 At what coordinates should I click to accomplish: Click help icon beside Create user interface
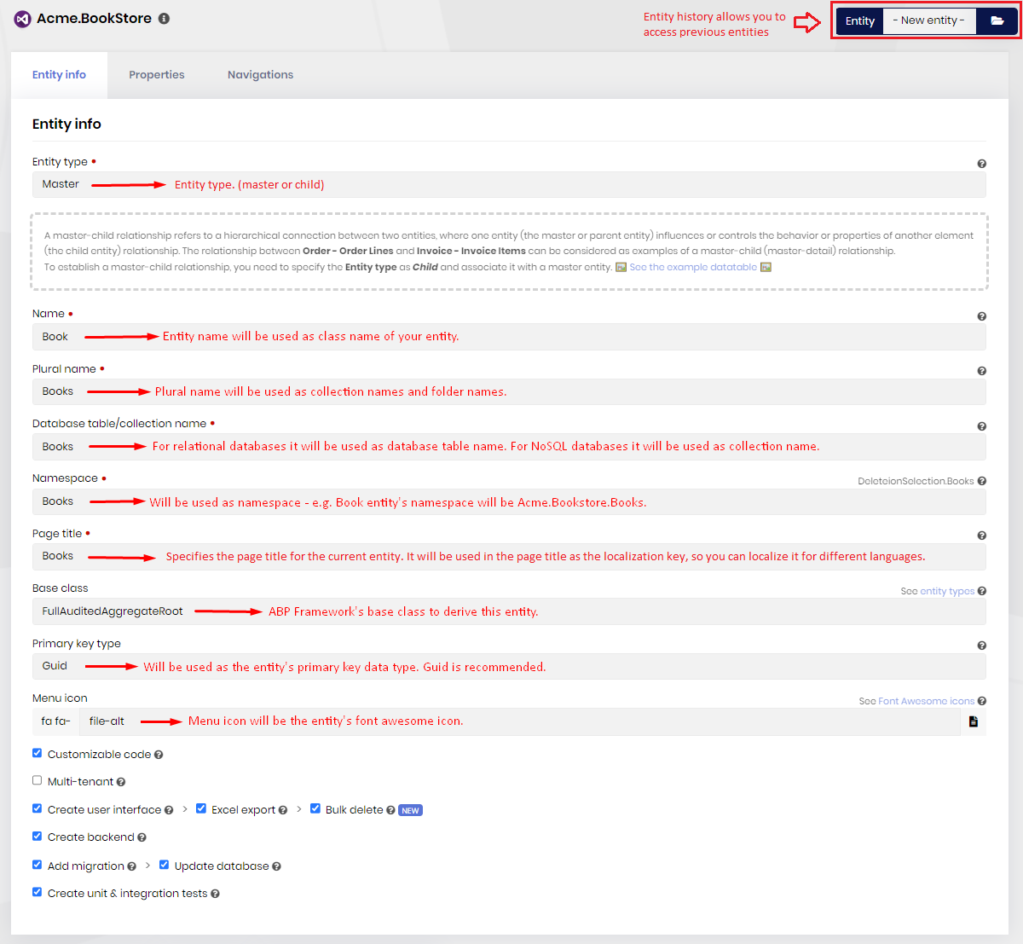pyautogui.click(x=169, y=810)
